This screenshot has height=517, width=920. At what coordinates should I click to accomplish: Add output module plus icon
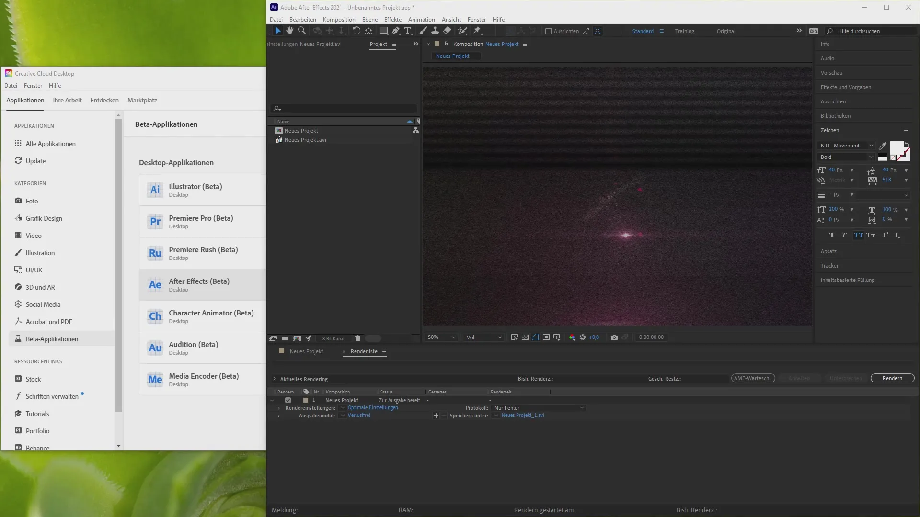click(x=436, y=416)
